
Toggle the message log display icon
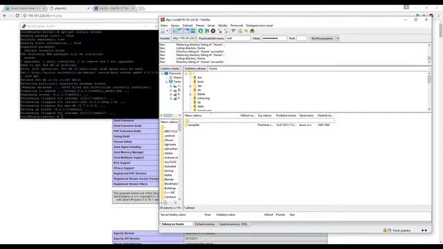click(174, 31)
